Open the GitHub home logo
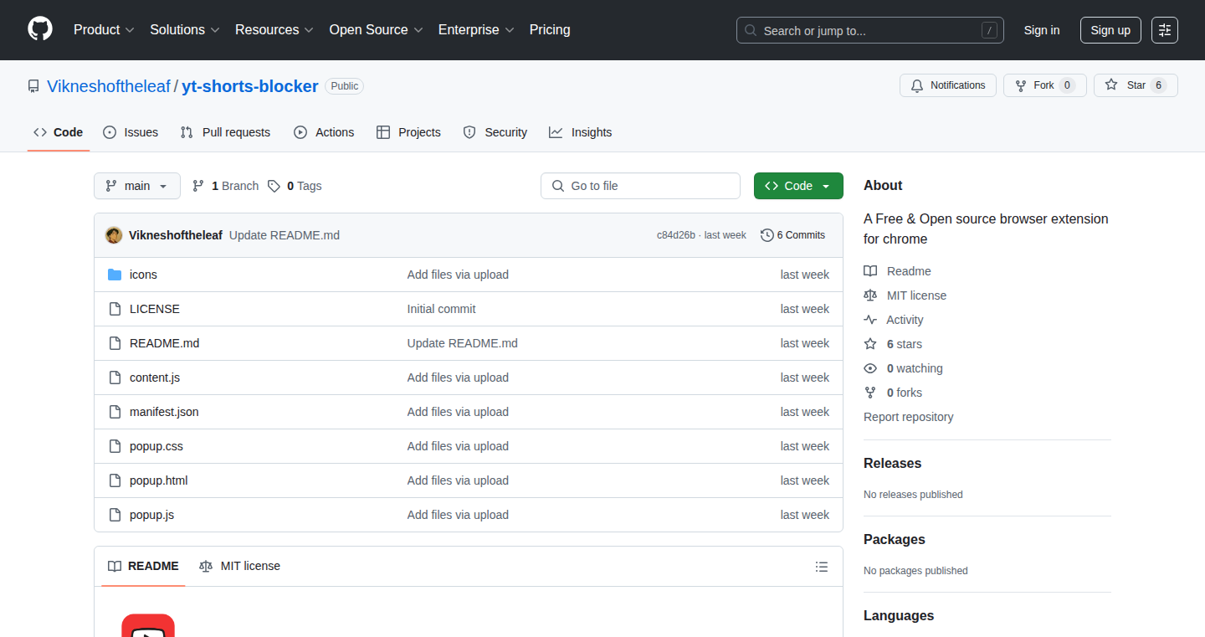Viewport: 1205px width, 637px height. (40, 29)
